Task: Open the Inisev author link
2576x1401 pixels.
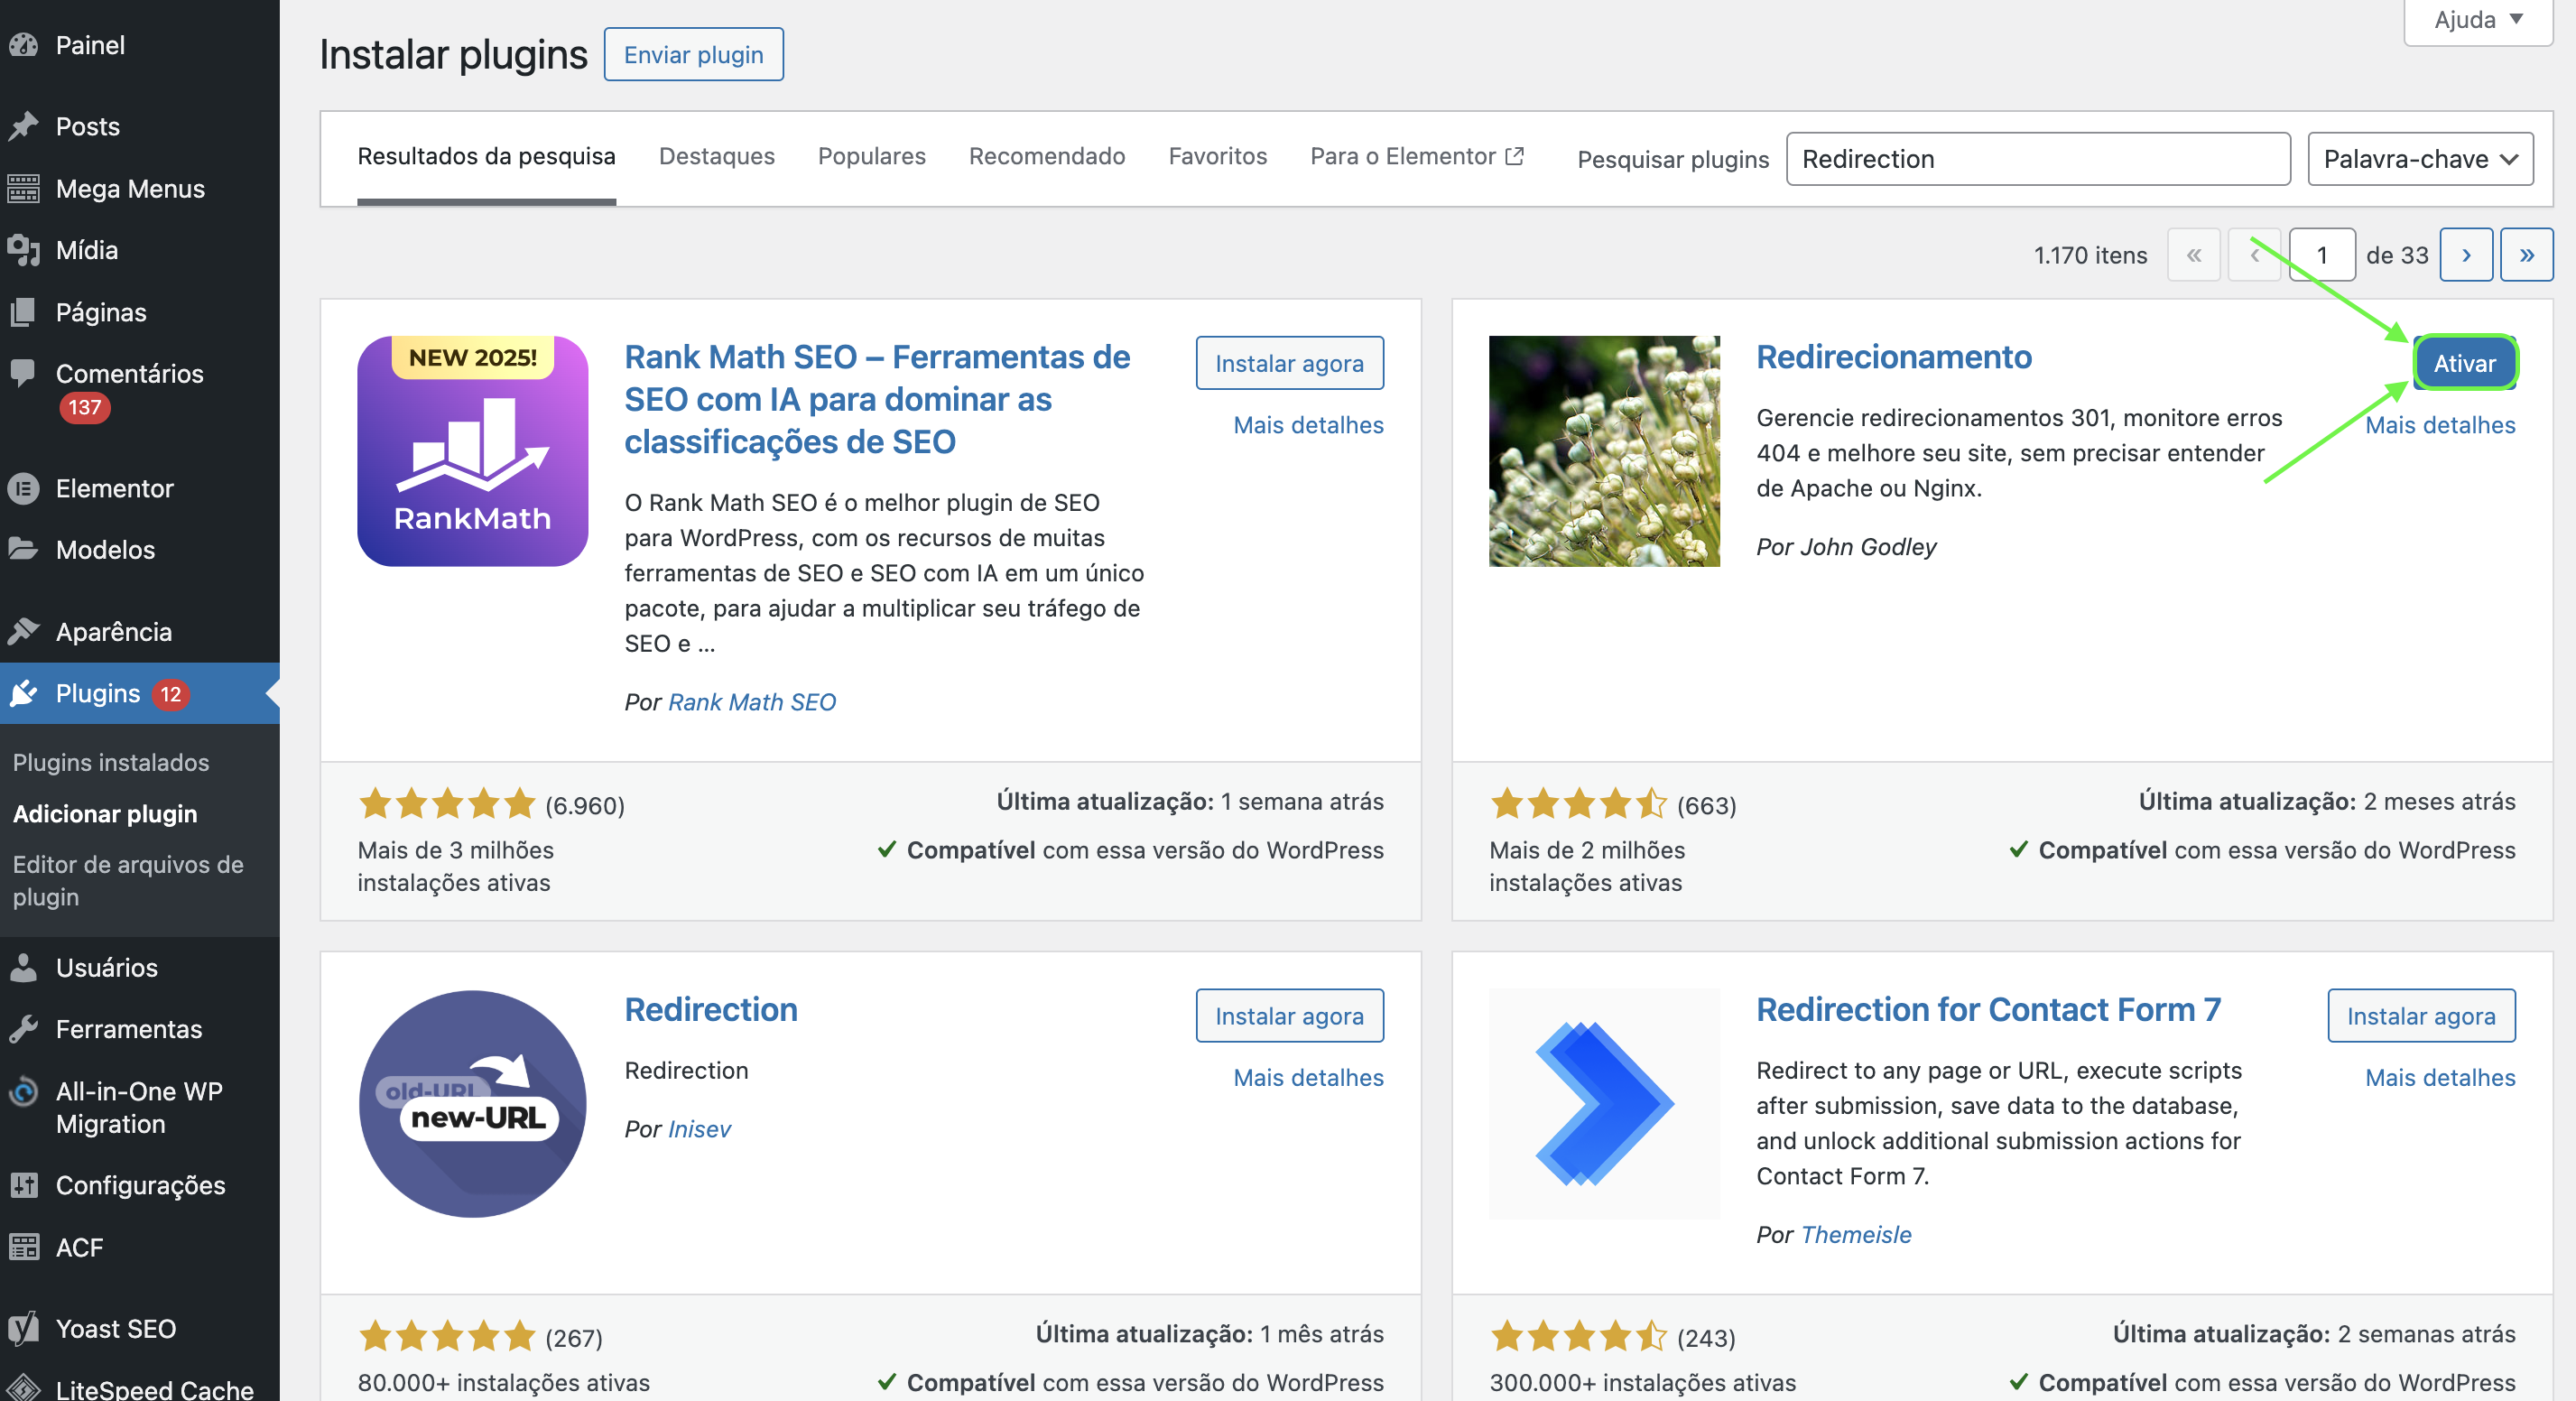Action: point(699,1129)
